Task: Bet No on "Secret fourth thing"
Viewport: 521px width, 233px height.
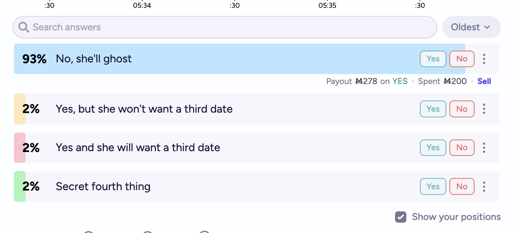Action: [x=462, y=186]
